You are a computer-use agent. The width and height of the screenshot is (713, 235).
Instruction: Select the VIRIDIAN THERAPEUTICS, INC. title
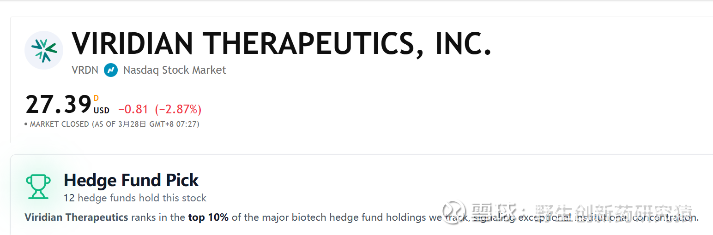pos(281,44)
